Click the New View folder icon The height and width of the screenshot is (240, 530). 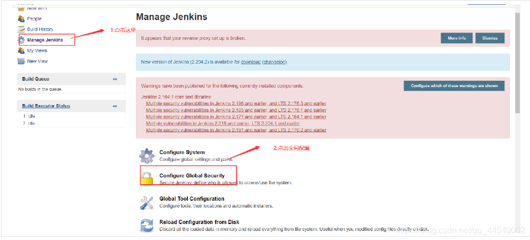click(x=21, y=61)
